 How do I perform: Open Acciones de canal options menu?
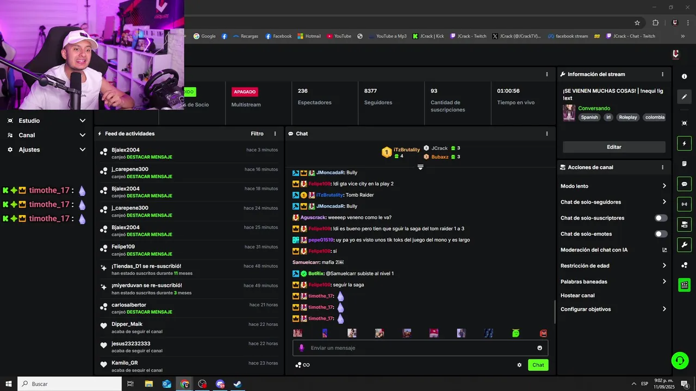662,167
